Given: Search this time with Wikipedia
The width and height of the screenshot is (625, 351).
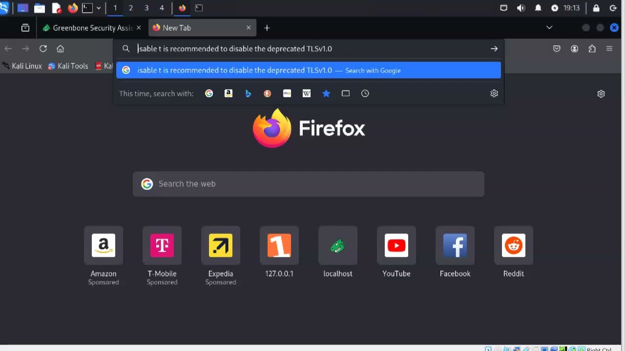Looking at the screenshot, I should (x=307, y=94).
